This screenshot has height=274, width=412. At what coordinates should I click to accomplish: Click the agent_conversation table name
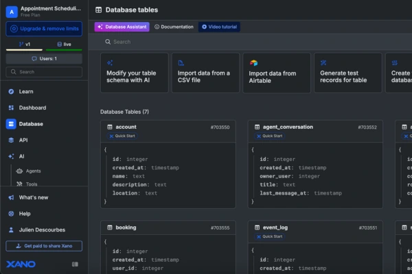pyautogui.click(x=288, y=127)
